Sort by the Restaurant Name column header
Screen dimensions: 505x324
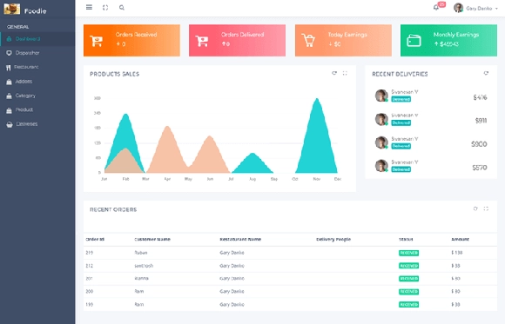pyautogui.click(x=240, y=239)
